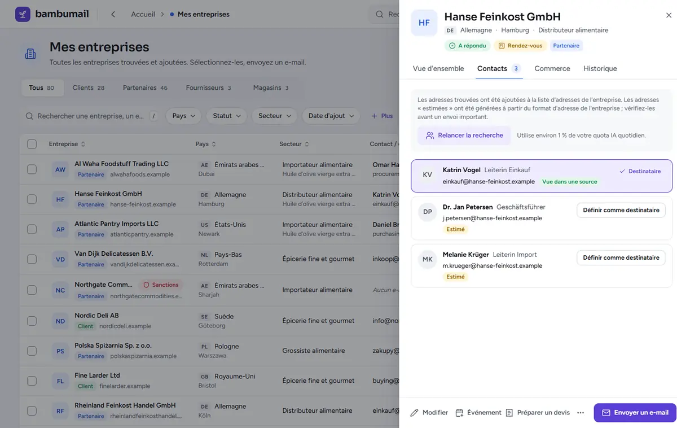Open the Événement calendar action
The image size is (677, 428).
pos(478,413)
